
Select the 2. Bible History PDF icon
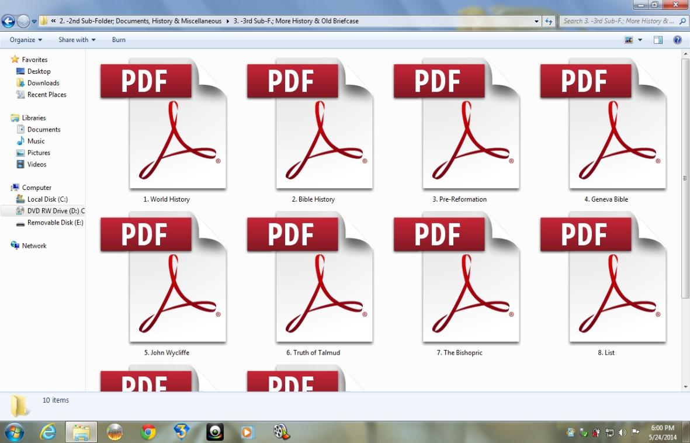(310, 124)
